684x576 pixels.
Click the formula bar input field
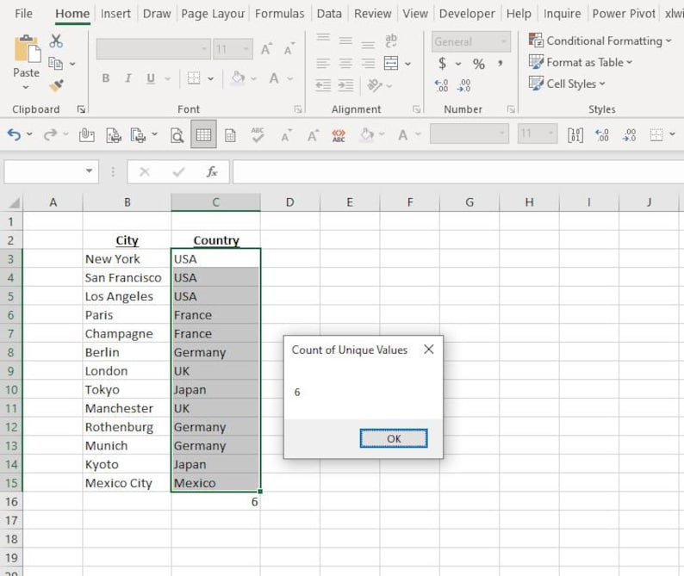pos(458,172)
